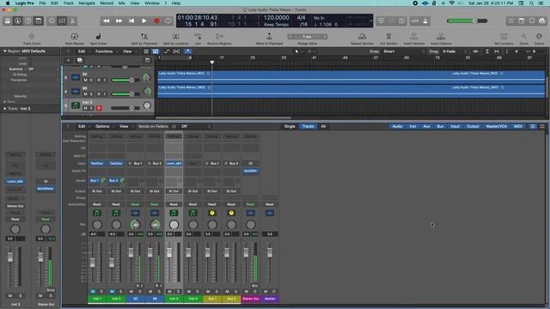
Task: Click the Repeat Section icon
Action: point(362,36)
